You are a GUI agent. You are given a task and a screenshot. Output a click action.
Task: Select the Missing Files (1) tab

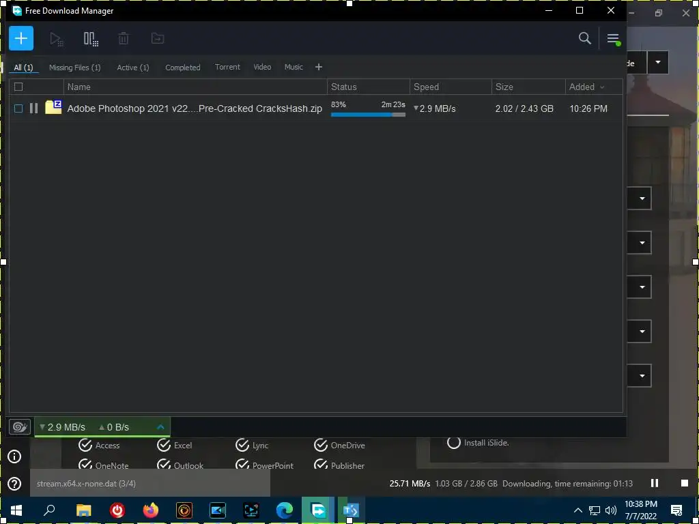click(75, 68)
